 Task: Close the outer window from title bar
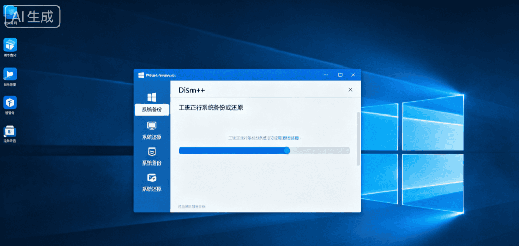(353, 75)
